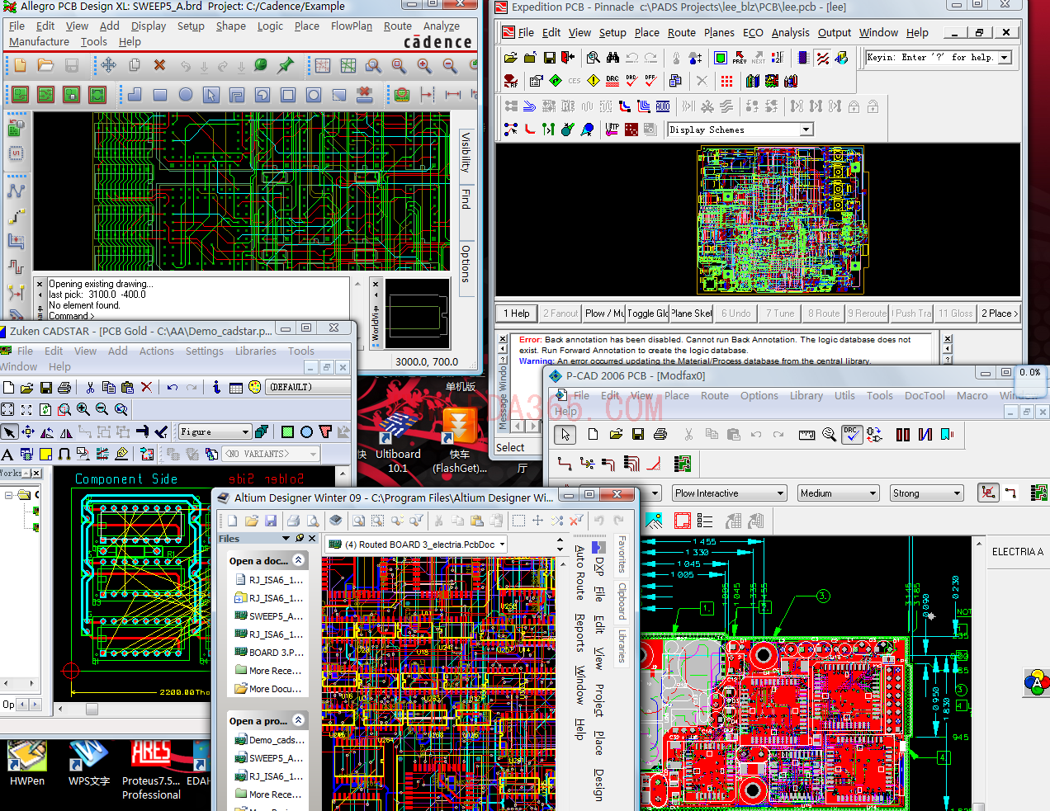This screenshot has width=1050, height=811.
Task: Click the binoculars find icon in Expedition PCB
Action: click(612, 58)
